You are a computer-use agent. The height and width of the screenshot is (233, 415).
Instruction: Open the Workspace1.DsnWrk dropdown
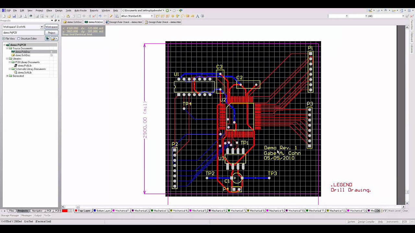(x=42, y=27)
